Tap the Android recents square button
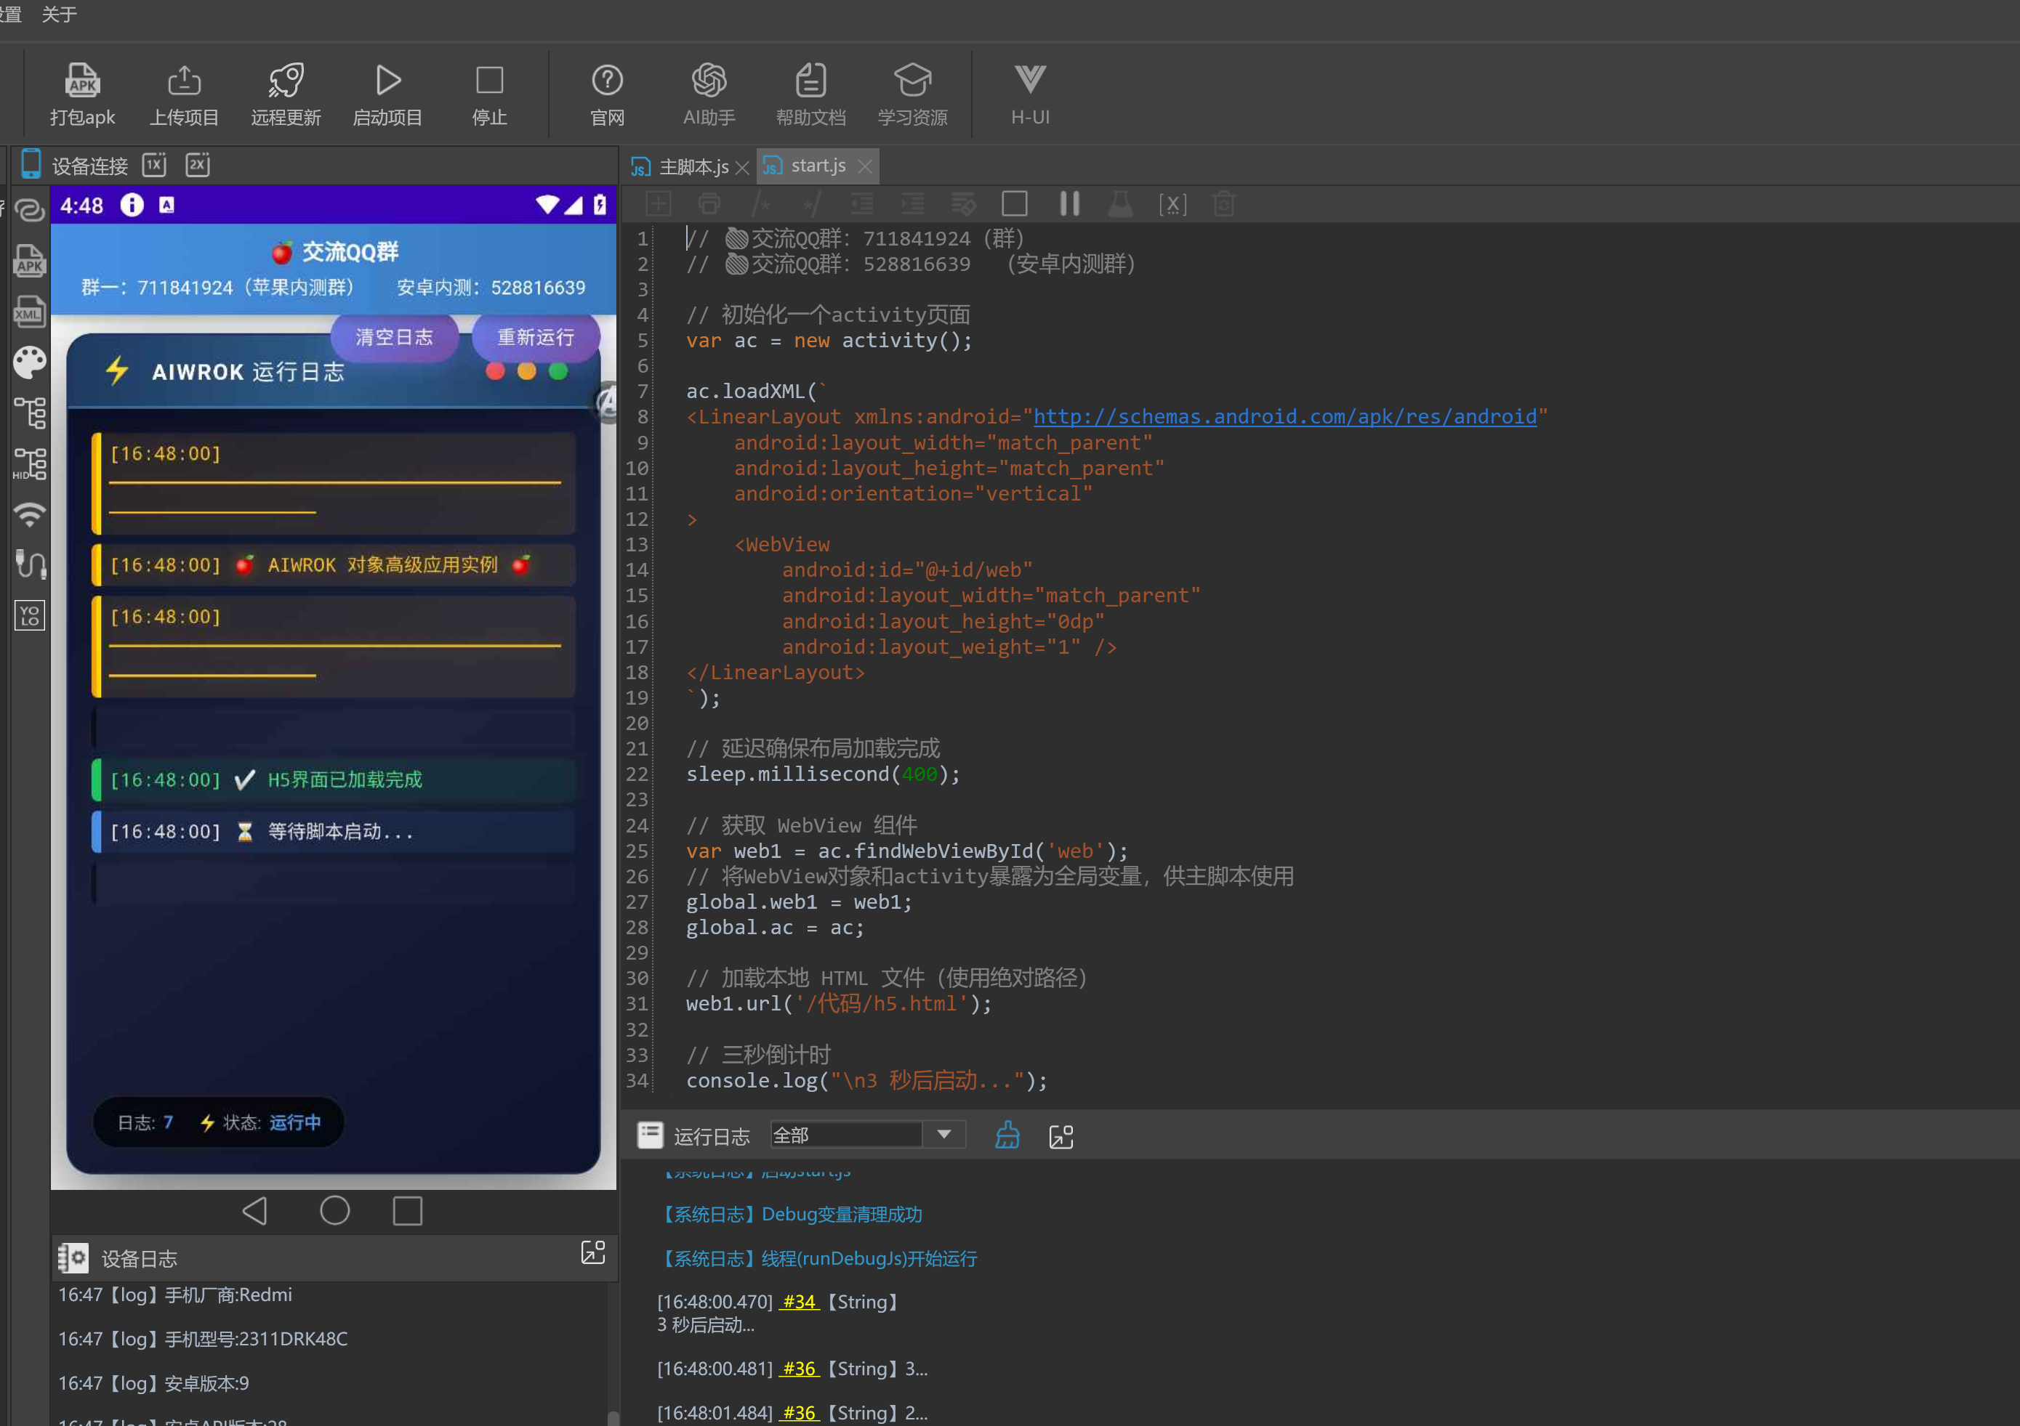This screenshot has width=2020, height=1426. click(x=407, y=1210)
